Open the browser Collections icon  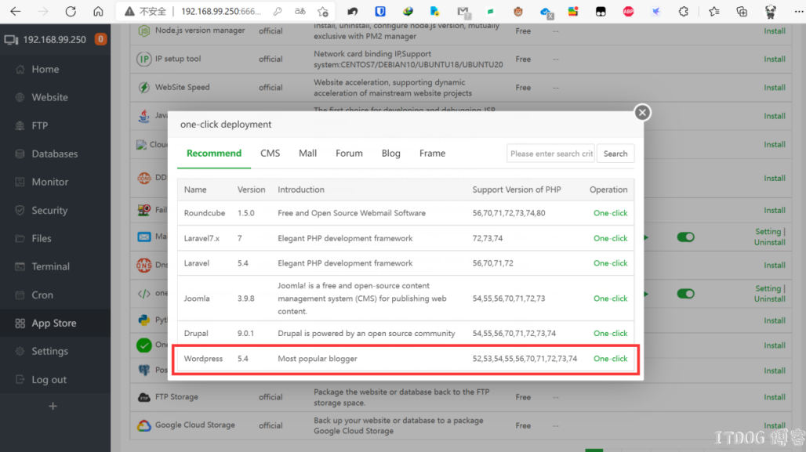(x=742, y=11)
